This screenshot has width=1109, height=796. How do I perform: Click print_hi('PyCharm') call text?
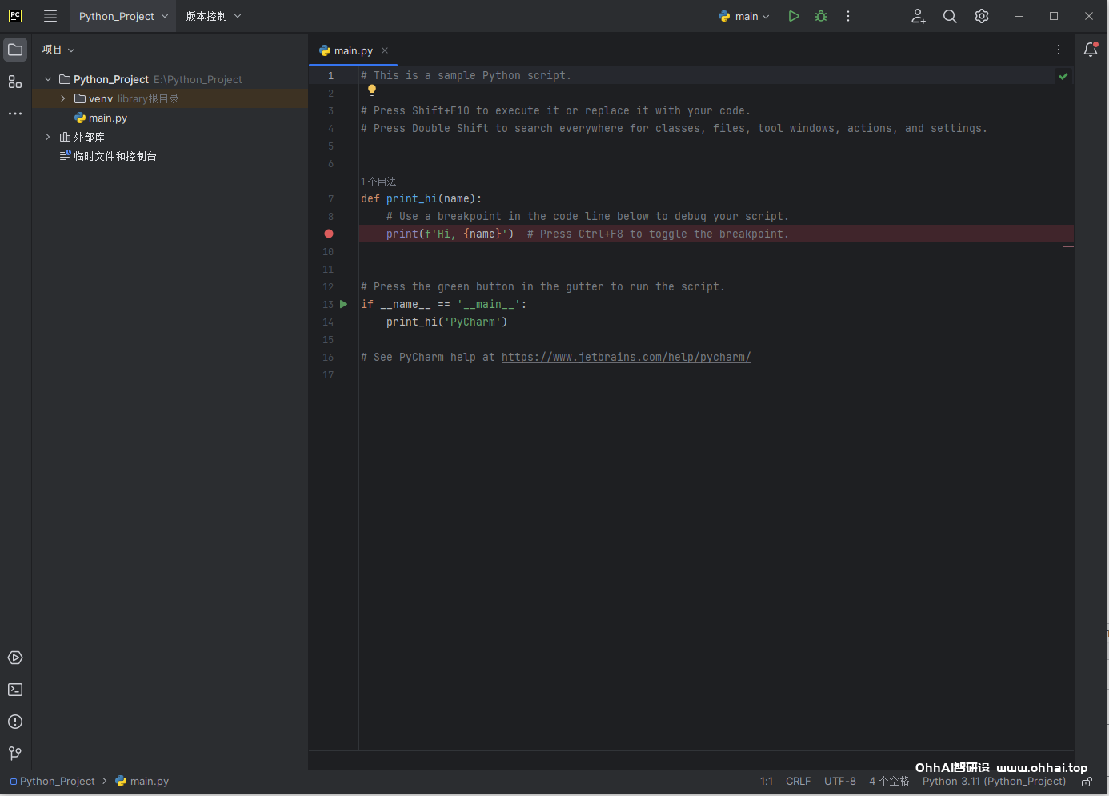pos(446,322)
